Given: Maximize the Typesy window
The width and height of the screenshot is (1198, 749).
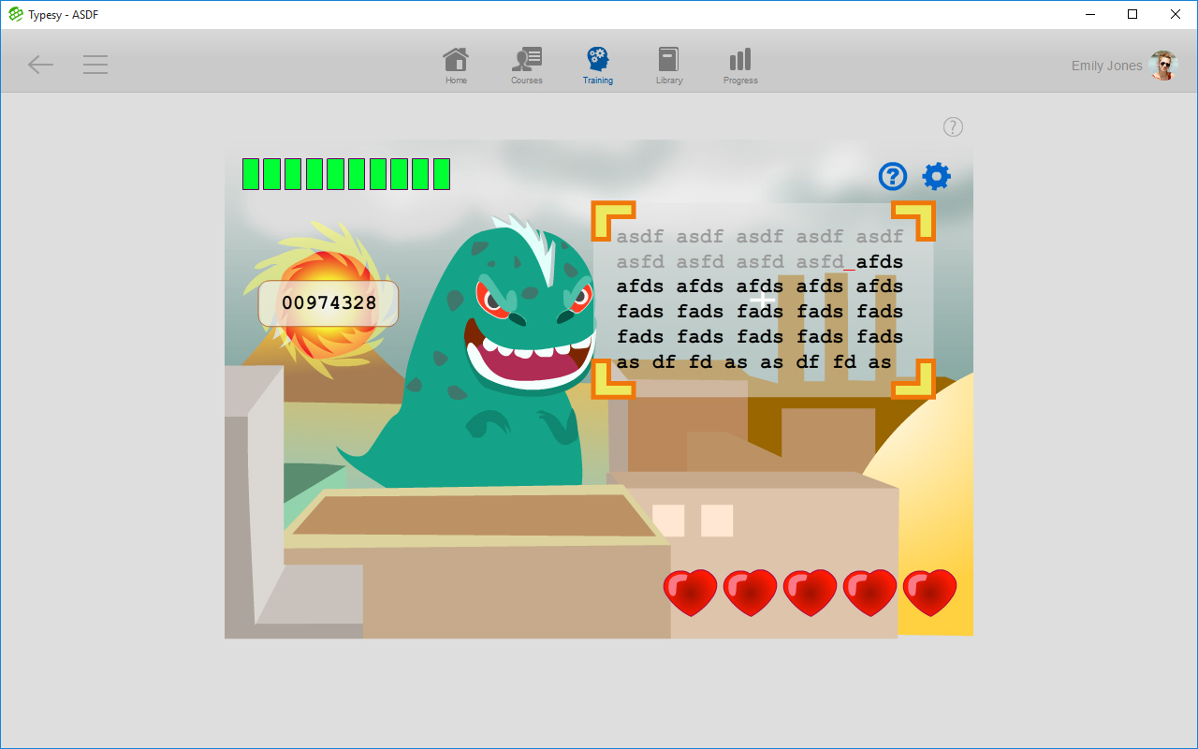Looking at the screenshot, I should coord(1132,14).
